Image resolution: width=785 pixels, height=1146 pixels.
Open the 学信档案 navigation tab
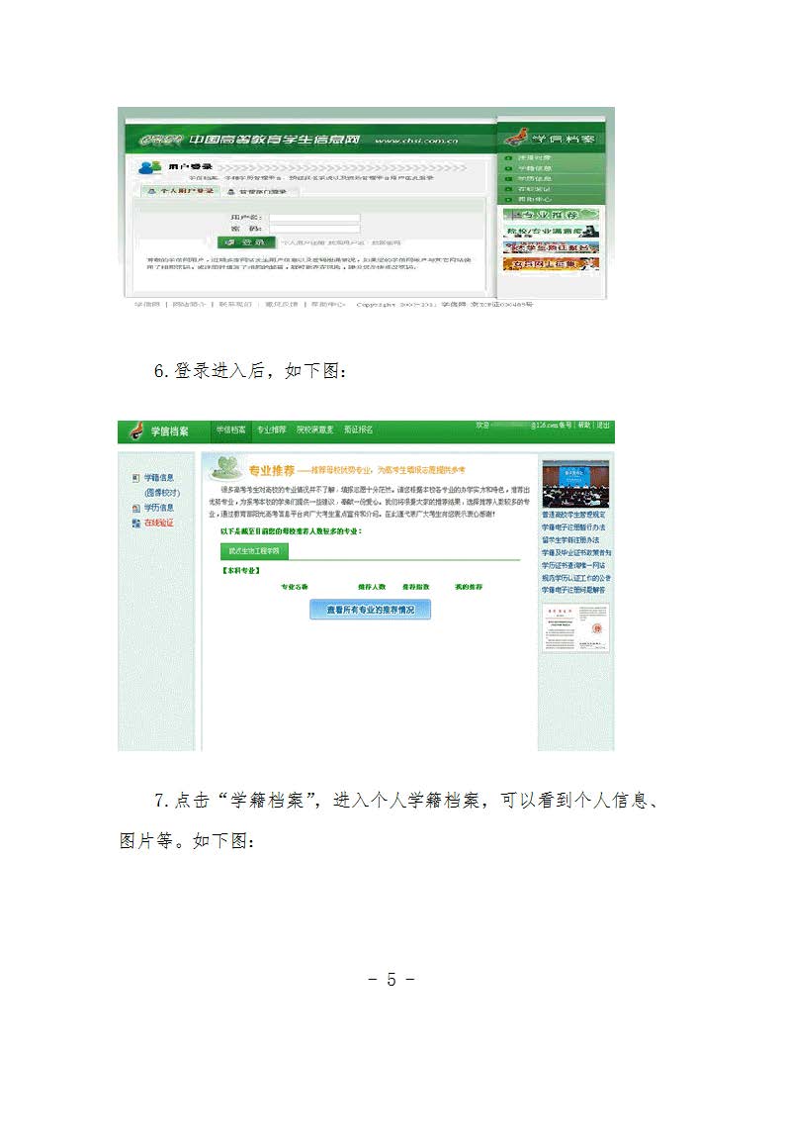click(x=231, y=430)
